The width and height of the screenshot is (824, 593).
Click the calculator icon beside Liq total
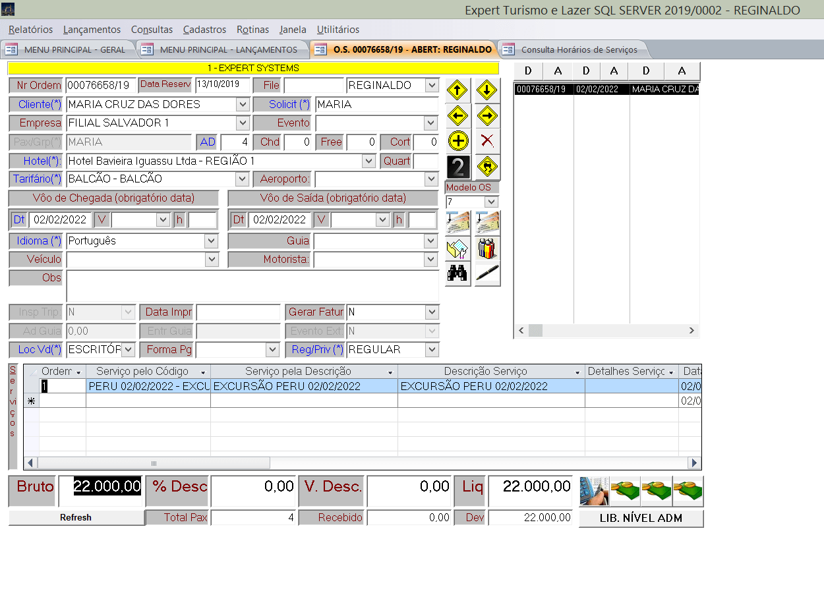pos(593,491)
